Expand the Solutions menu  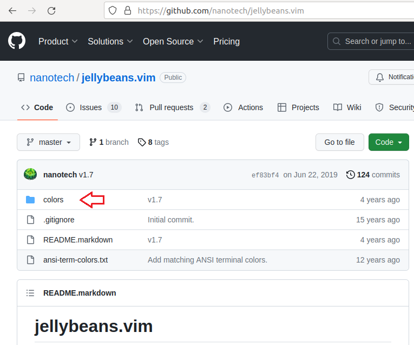coord(110,42)
